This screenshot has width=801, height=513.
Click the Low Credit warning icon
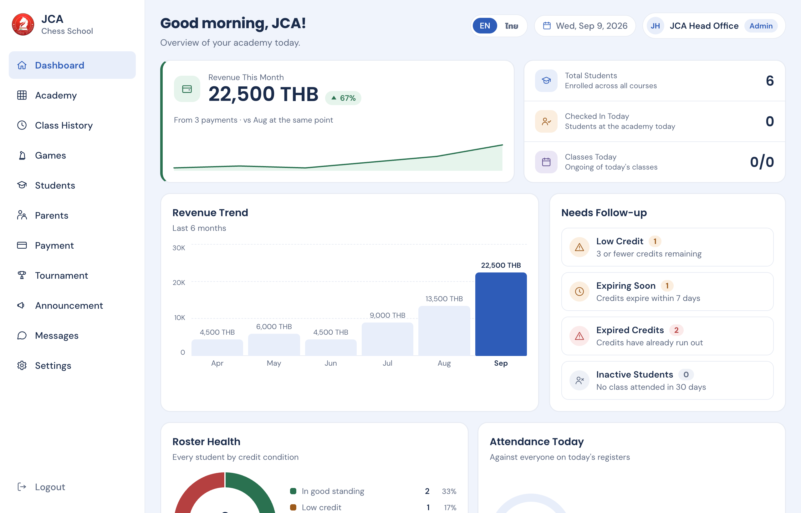click(579, 247)
